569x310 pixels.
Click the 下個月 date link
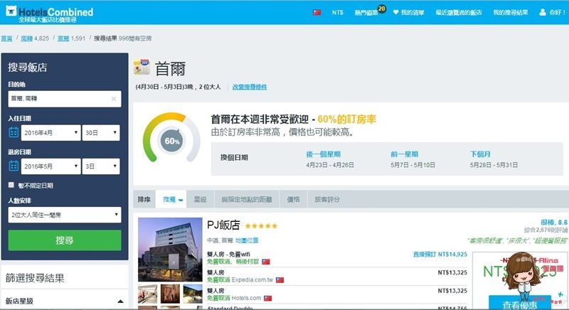480,154
